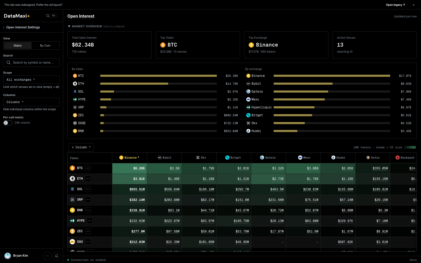Screen dimensions: 421x263
Task: Click the Gateio logo in By exchange list
Action: click(248, 92)
